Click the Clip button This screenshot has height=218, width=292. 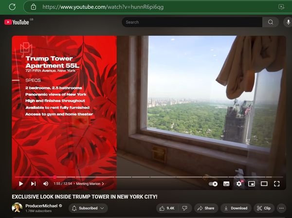pyautogui.click(x=264, y=208)
